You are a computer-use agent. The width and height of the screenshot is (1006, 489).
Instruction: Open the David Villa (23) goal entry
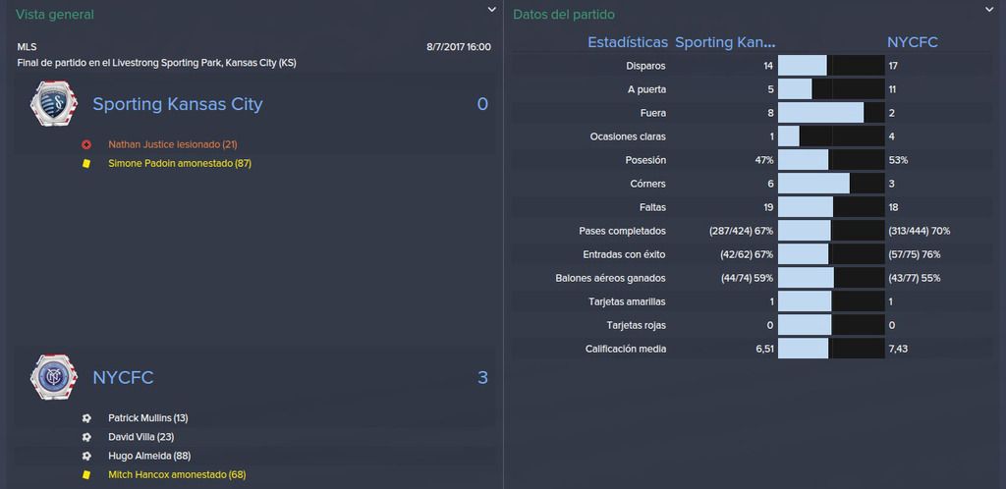click(141, 437)
